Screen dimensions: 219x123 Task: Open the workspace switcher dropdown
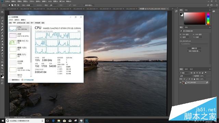(212, 5)
